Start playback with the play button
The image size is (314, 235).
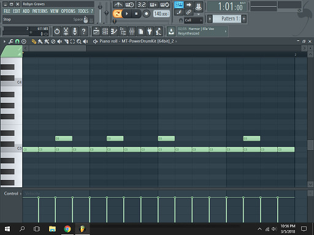click(127, 14)
